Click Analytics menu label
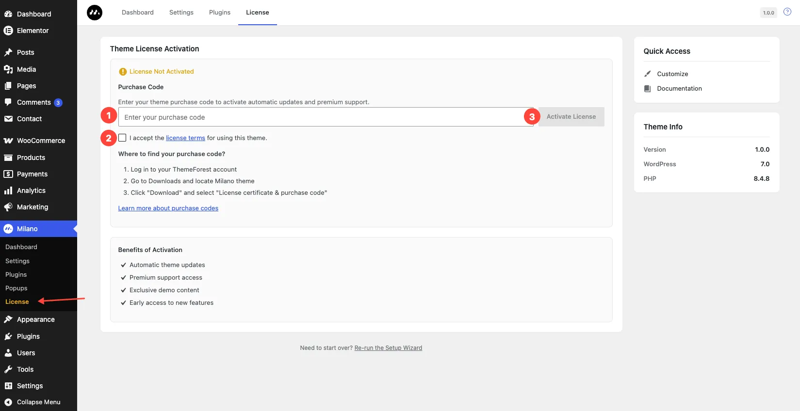The height and width of the screenshot is (411, 800). tap(31, 190)
